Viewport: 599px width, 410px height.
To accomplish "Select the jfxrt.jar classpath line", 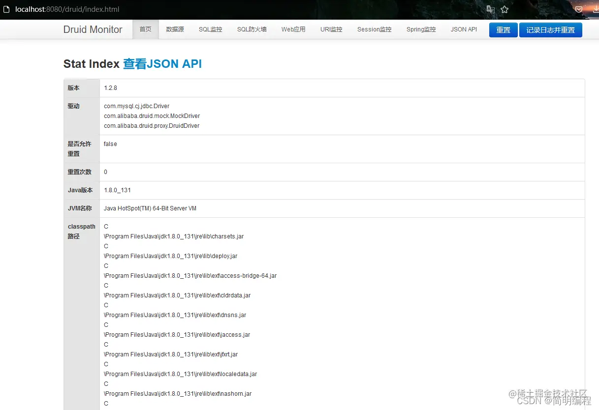I will click(x=171, y=354).
